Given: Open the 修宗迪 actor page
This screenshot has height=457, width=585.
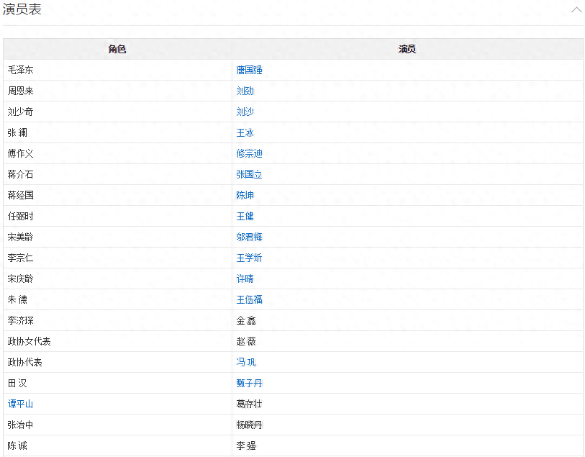Looking at the screenshot, I should (249, 154).
